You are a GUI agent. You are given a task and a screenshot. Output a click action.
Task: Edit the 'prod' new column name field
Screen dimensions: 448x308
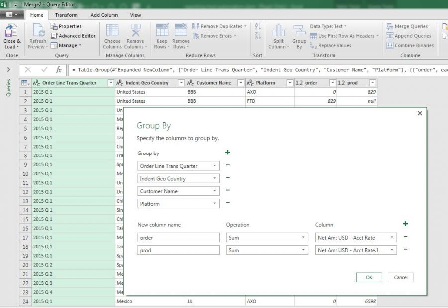178,250
